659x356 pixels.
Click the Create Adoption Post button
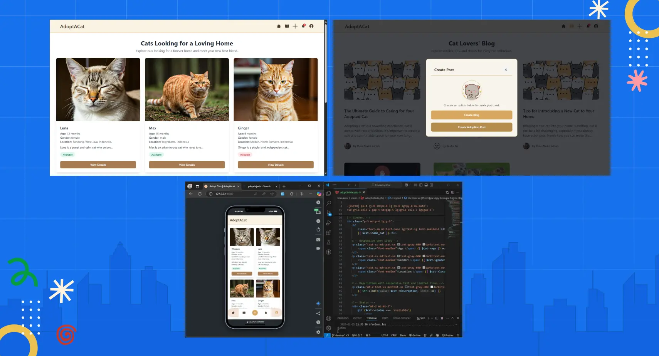(472, 127)
